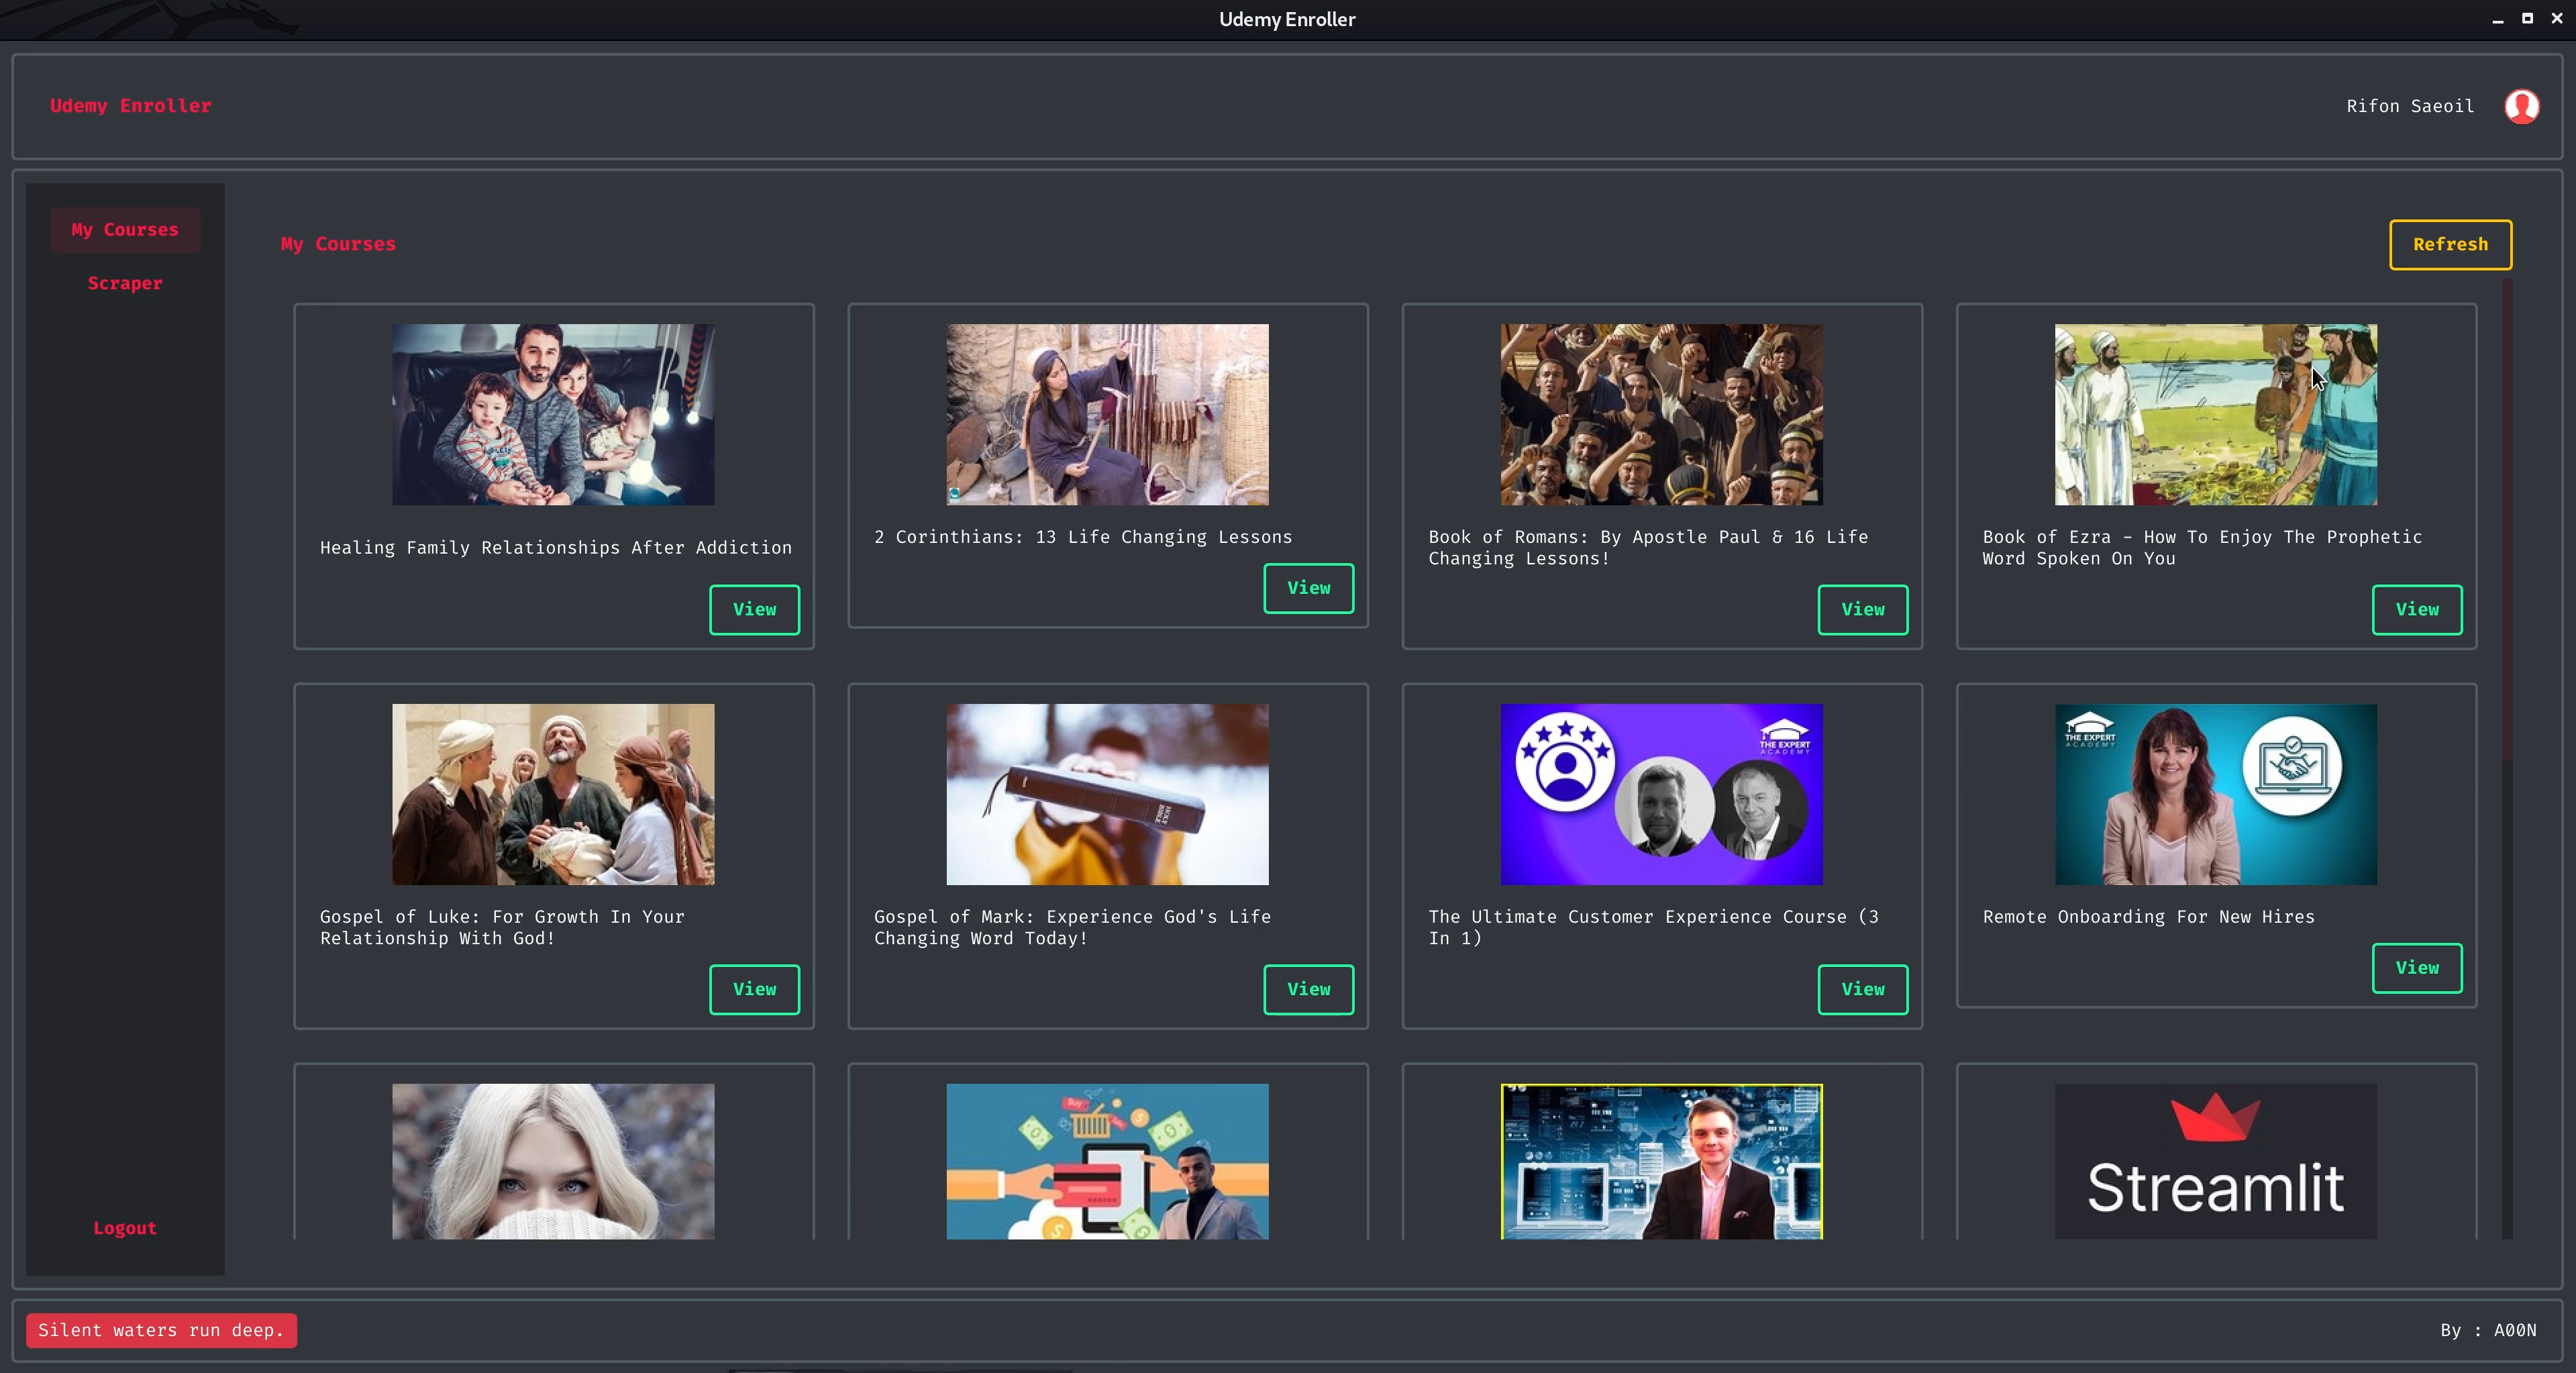
Task: Click the Remote Onboarding course thumbnail
Action: pyautogui.click(x=2215, y=794)
